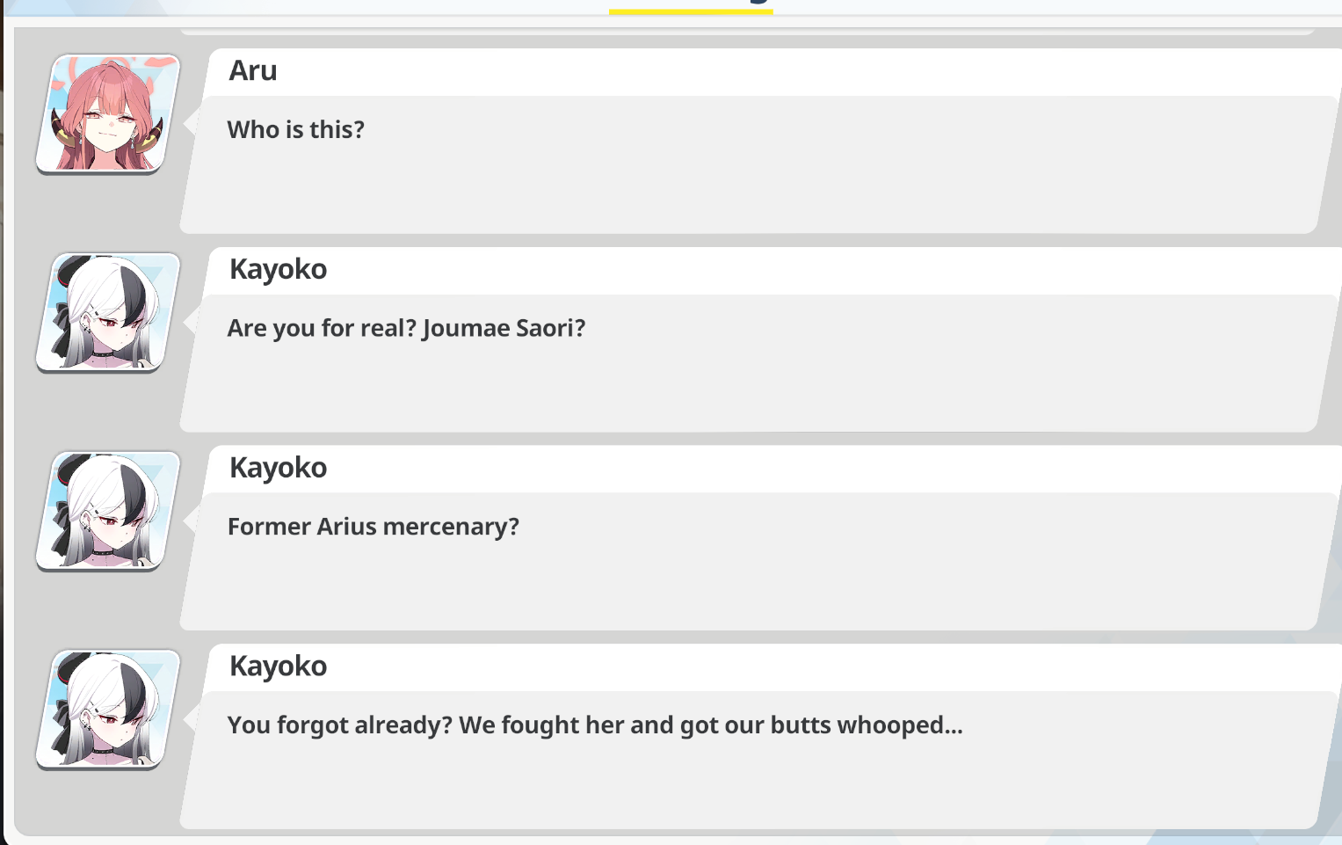Click the partially visible log entry above Aru
1342x845 pixels.
tap(747, 32)
